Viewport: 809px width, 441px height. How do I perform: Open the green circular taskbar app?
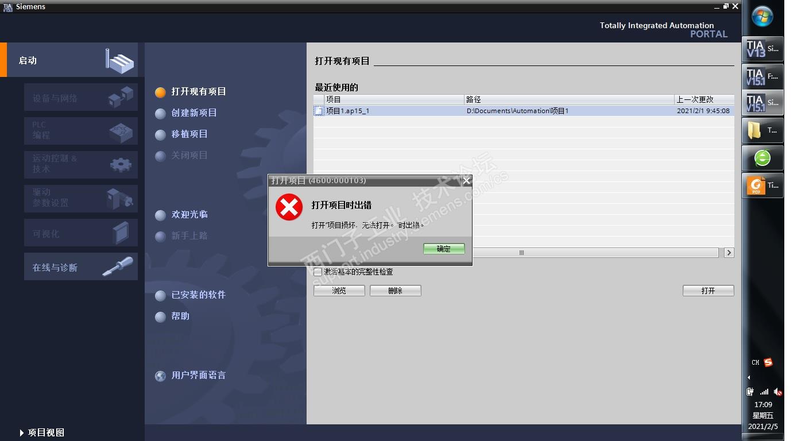(762, 158)
